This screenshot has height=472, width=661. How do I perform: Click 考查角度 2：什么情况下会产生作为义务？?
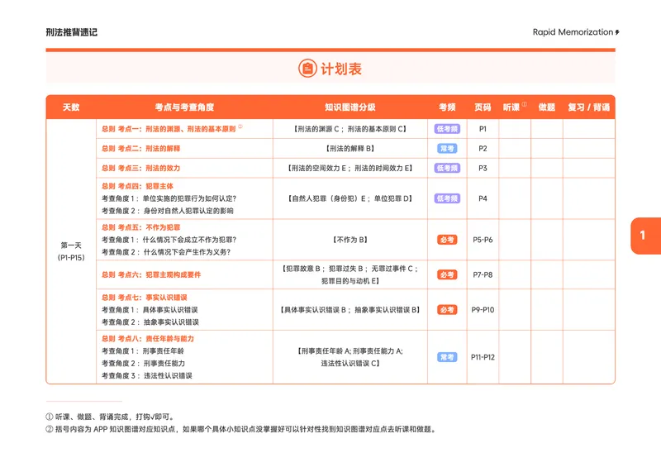tap(166, 252)
